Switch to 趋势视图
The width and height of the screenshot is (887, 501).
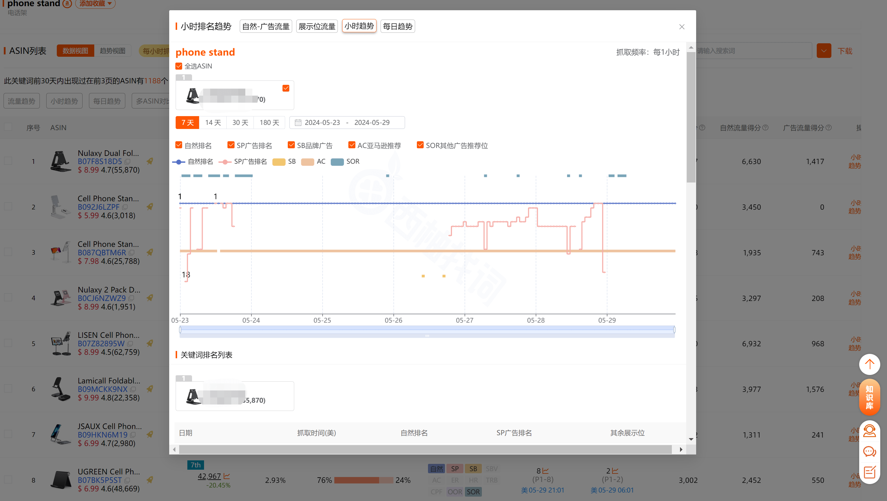point(113,51)
